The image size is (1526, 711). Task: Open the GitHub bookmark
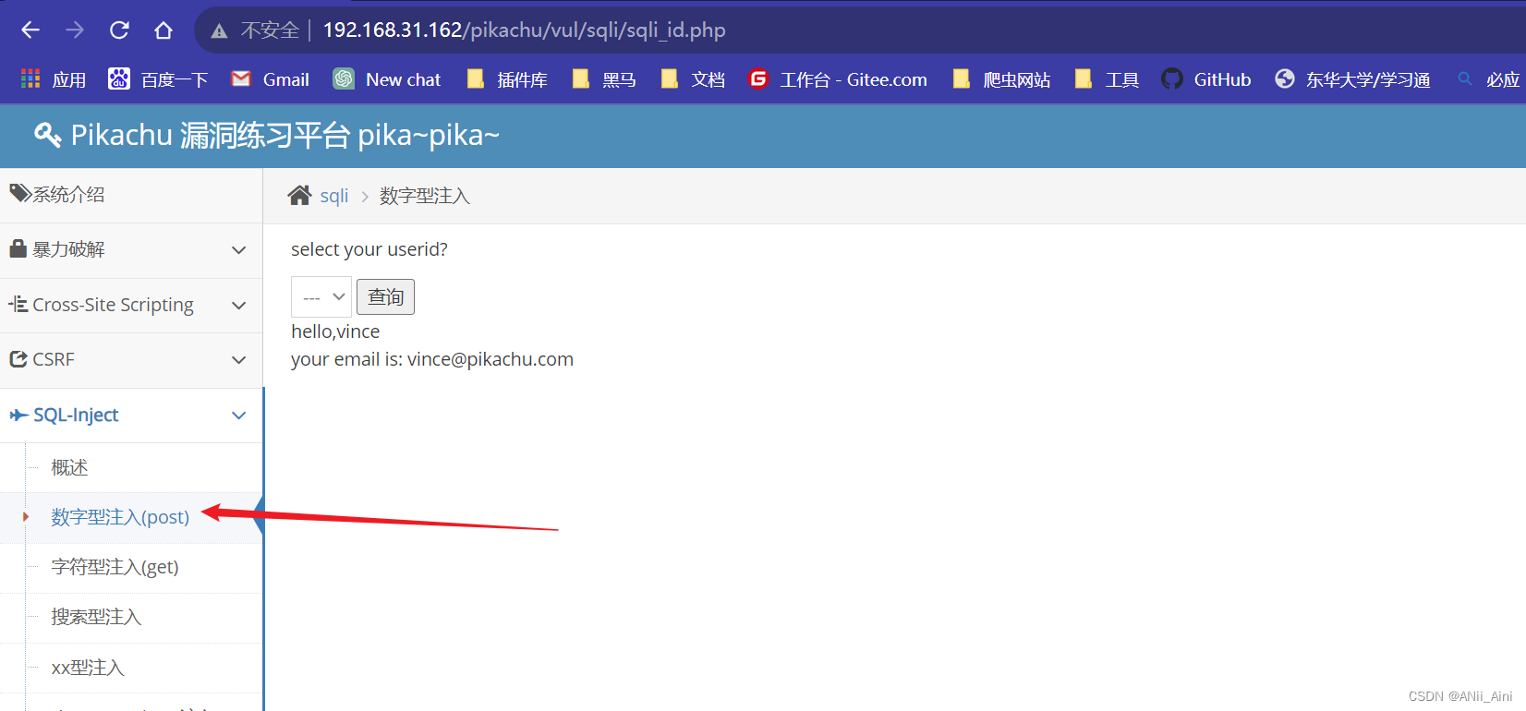coord(1206,79)
